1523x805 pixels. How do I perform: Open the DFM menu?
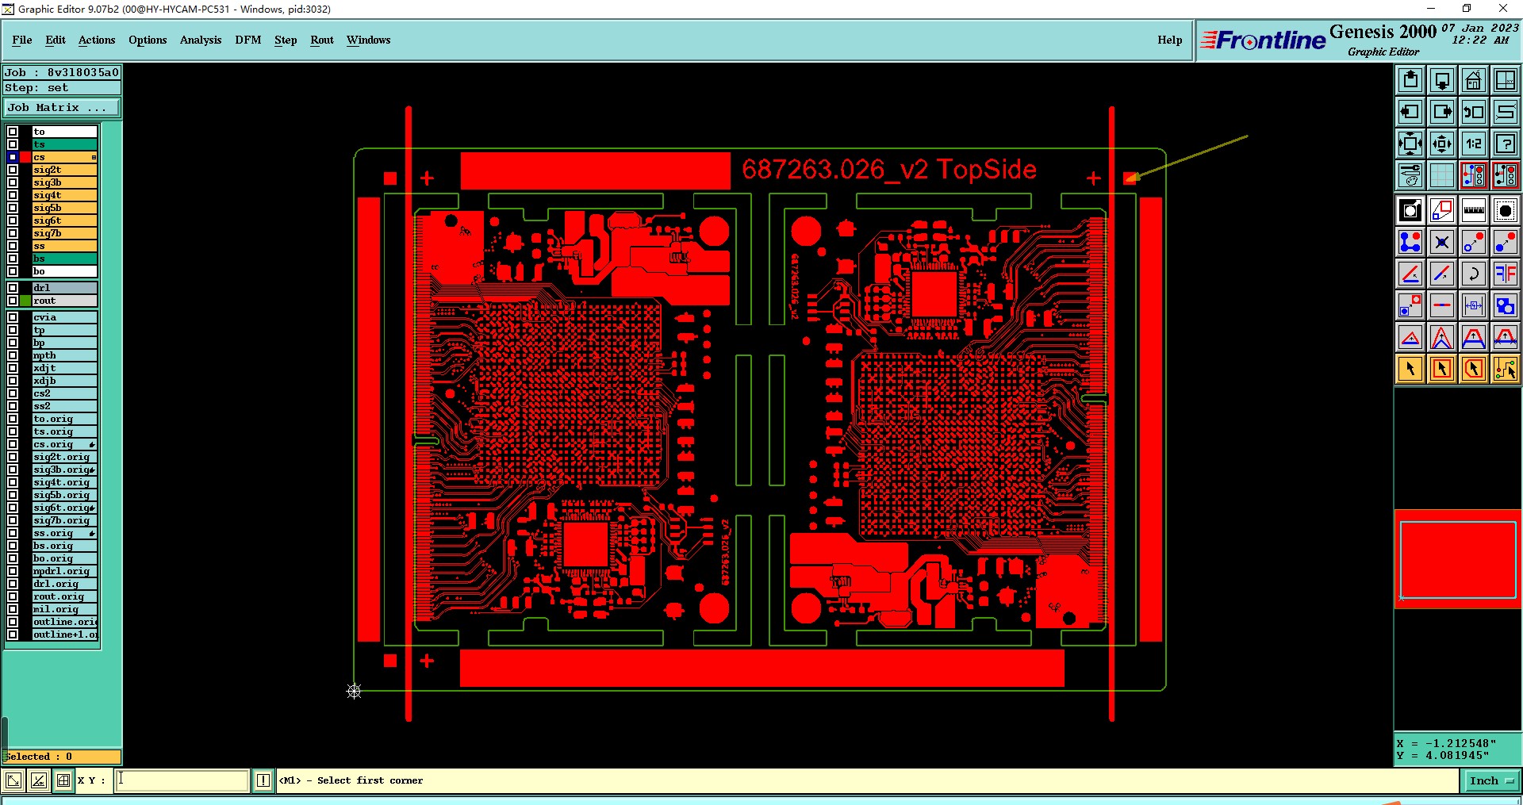pyautogui.click(x=248, y=40)
